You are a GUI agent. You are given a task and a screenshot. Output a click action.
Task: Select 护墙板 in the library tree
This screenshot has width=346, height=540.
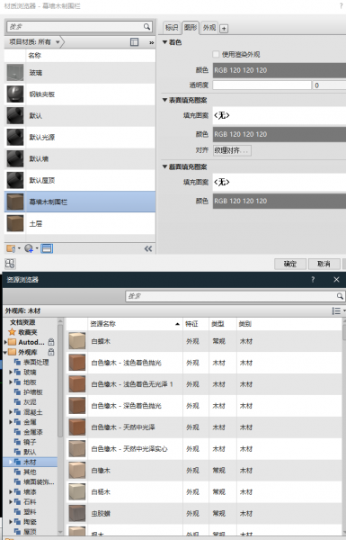tap(32, 391)
